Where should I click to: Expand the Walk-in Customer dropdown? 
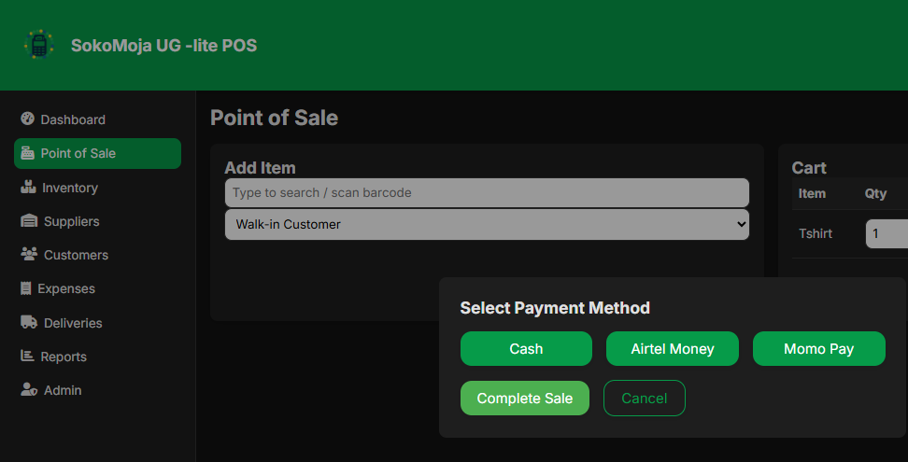point(487,224)
